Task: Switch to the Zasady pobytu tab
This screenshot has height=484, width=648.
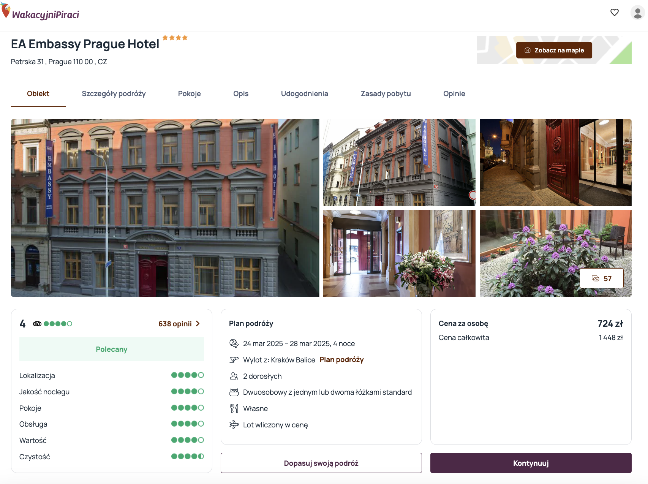Action: [386, 93]
